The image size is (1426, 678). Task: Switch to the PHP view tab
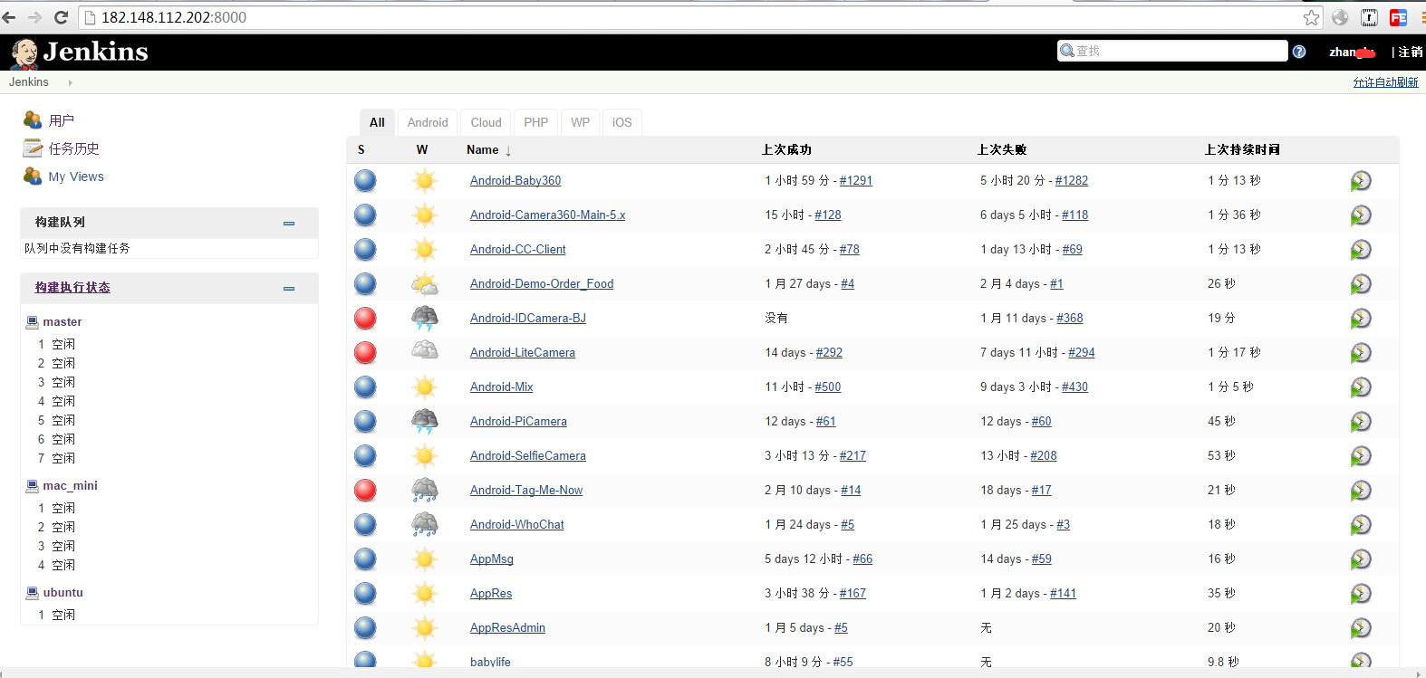coord(535,122)
